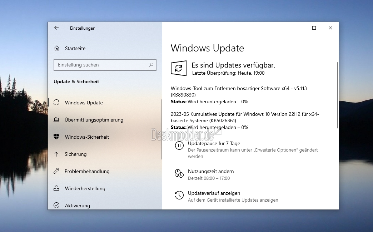Click the Windows Update sync icon in sidebar

[x=56, y=102]
